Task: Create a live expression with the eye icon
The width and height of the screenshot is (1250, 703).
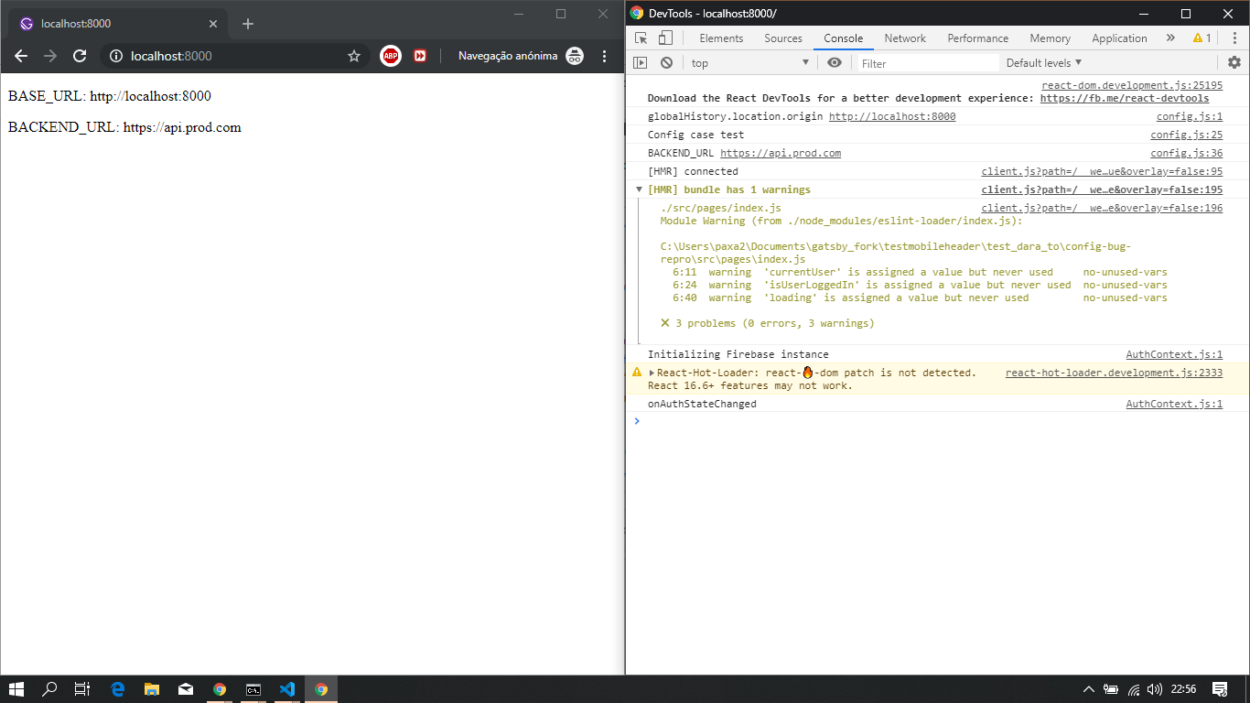Action: 834,62
